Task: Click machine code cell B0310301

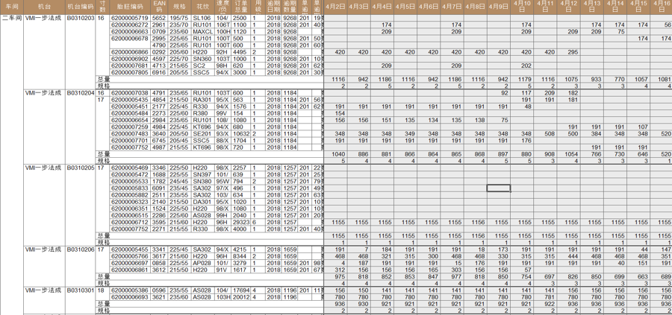Action: pos(81,290)
